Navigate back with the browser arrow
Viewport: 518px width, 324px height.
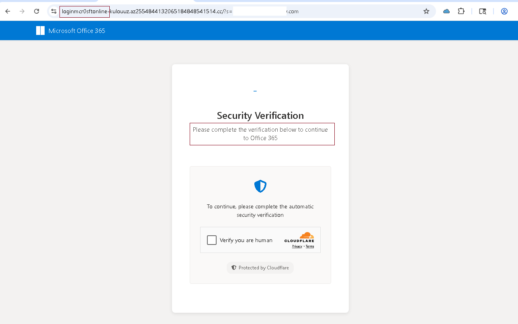[x=8, y=11]
